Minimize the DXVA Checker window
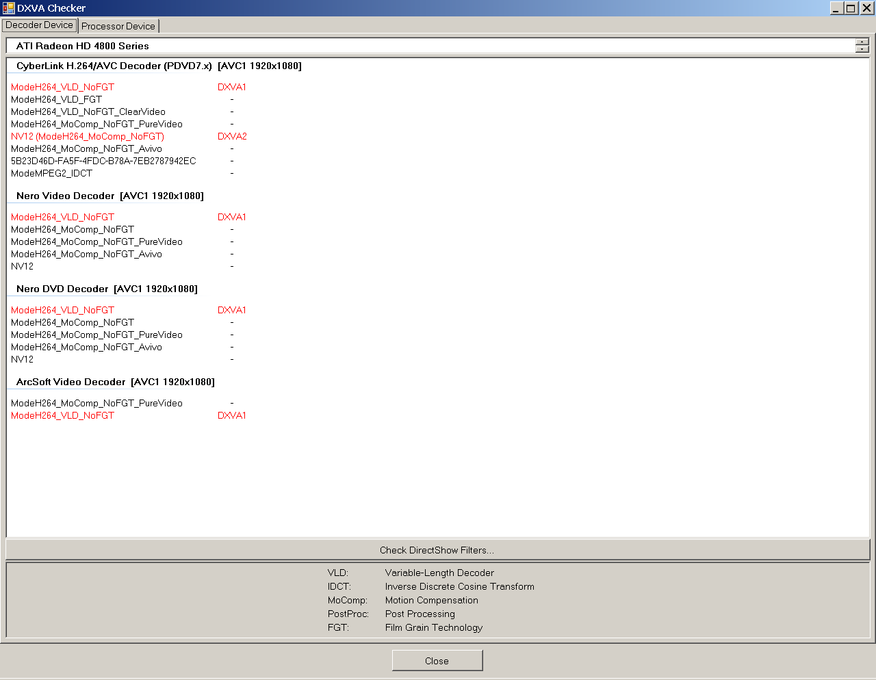Screen dimensions: 876x680 836,8
